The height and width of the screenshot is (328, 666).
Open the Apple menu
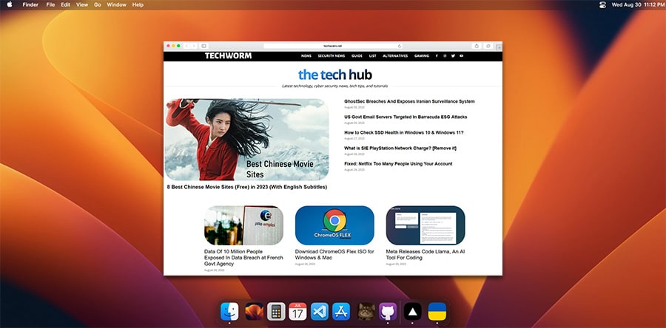pos(10,4)
